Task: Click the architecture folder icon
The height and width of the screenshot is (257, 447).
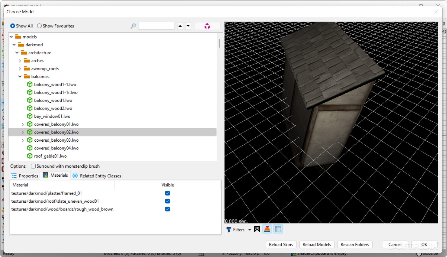Action: 24,53
